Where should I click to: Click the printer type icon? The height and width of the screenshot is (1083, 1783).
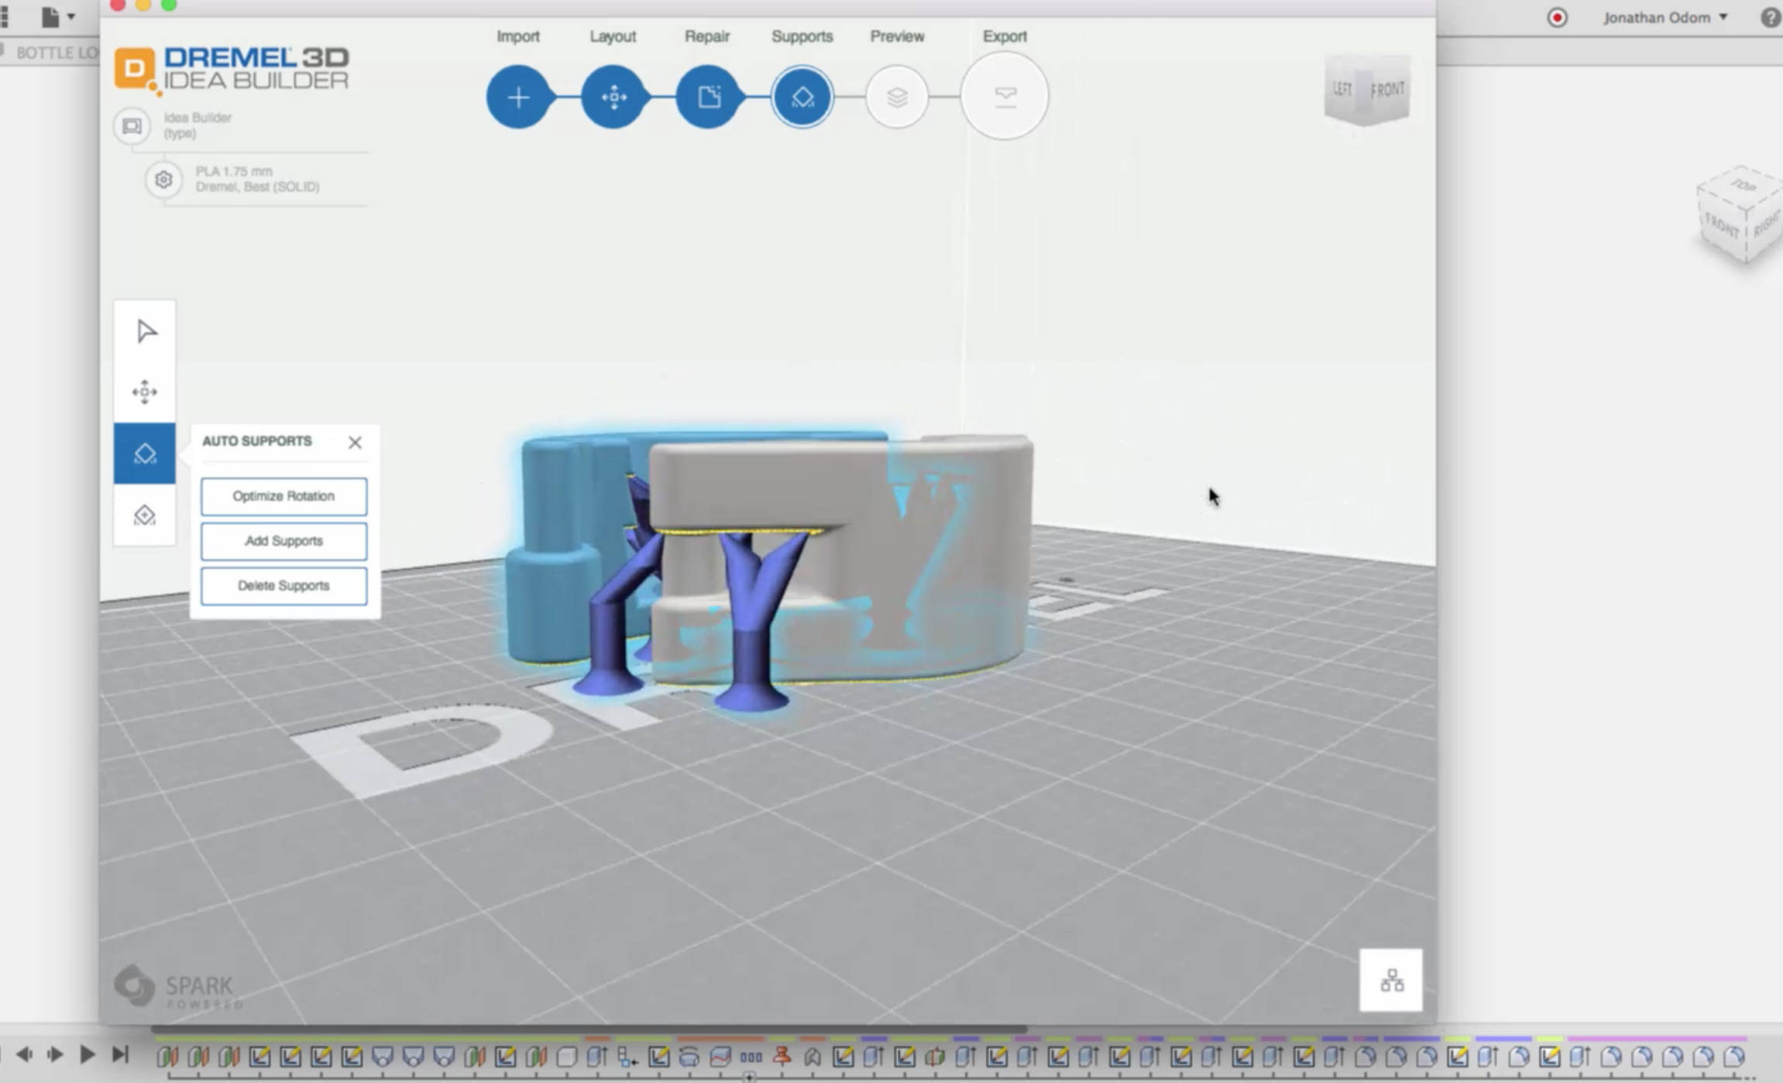132,125
